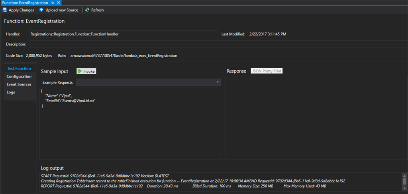Pin the EventRegistration document tab
Screen dimensions: 408x194
53,3
